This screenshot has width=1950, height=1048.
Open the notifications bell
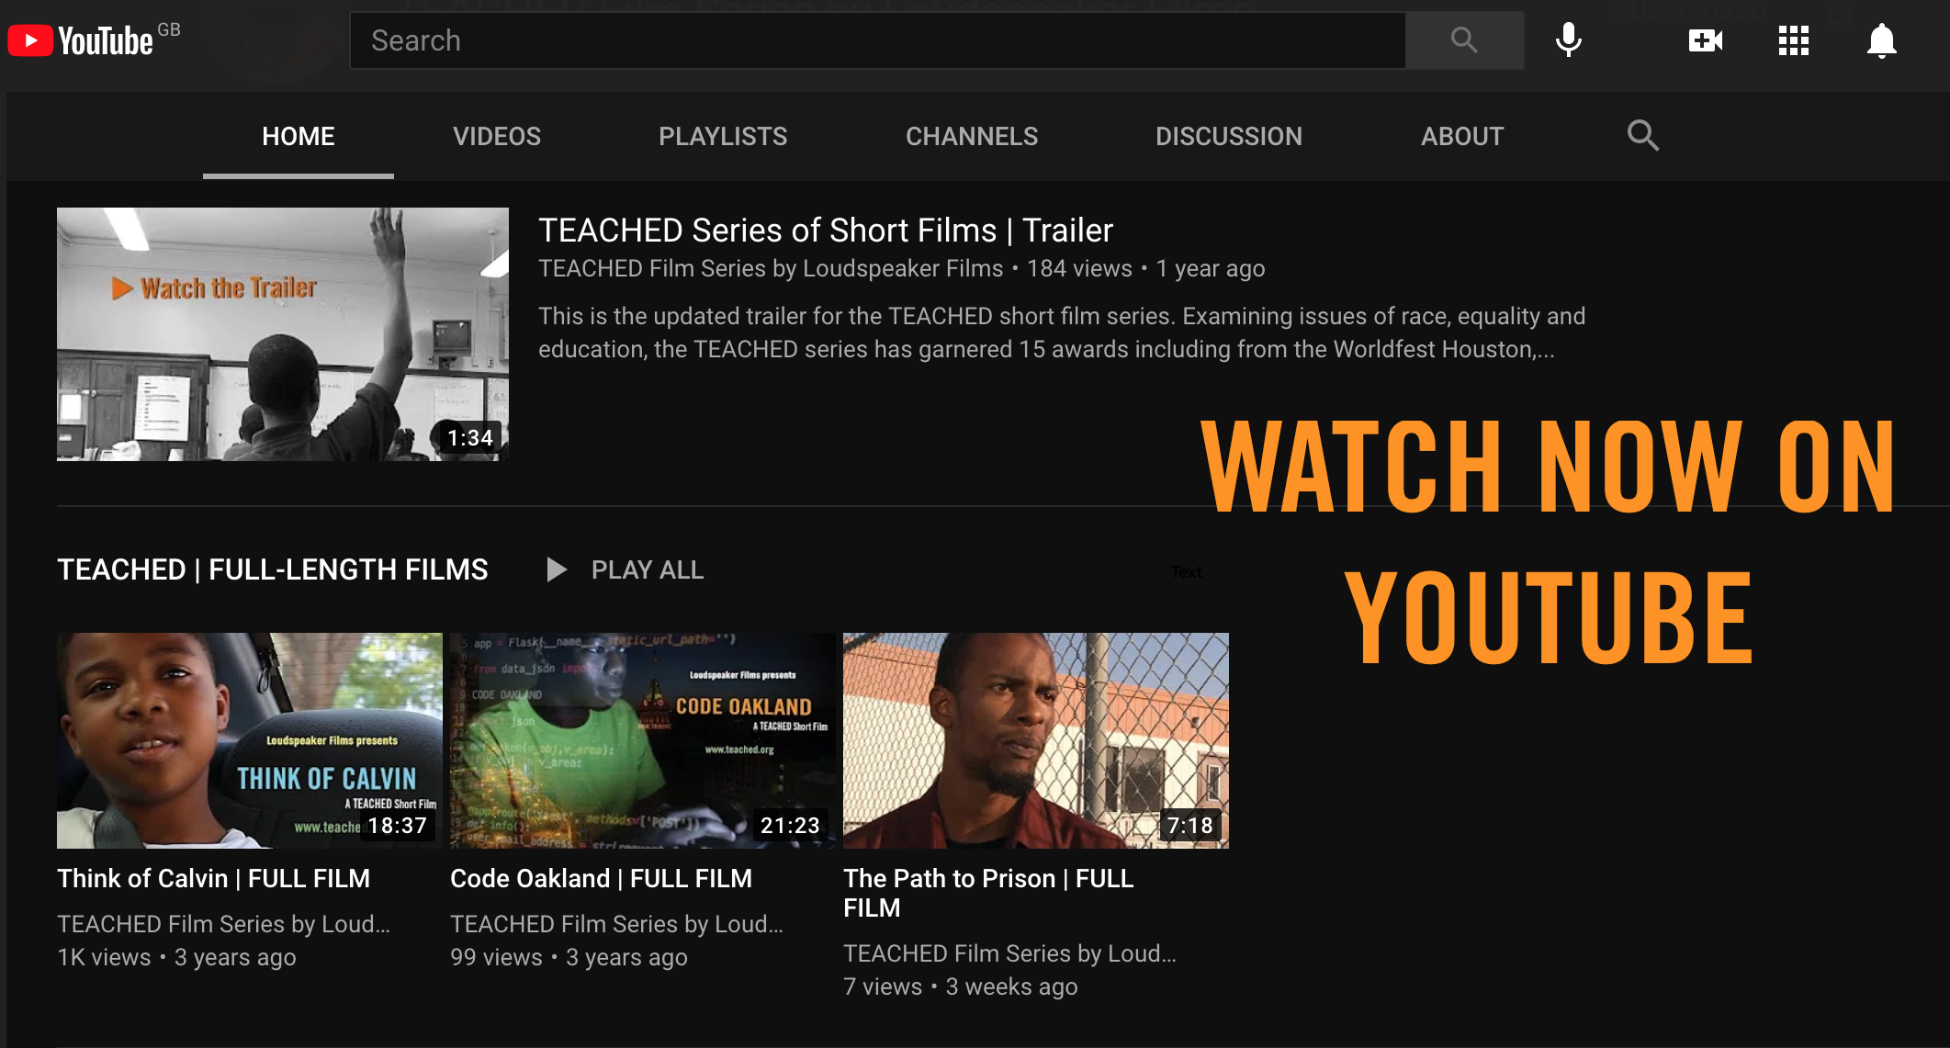pos(1881,40)
